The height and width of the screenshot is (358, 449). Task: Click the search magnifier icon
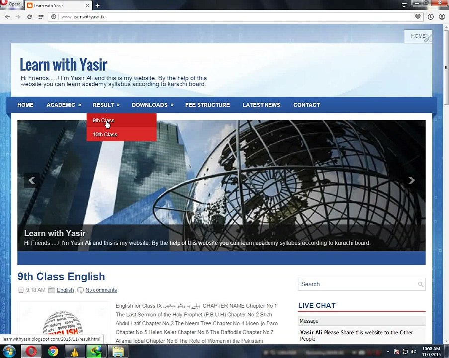(420, 284)
